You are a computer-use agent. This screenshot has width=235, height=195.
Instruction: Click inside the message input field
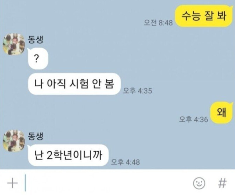pos(107,183)
